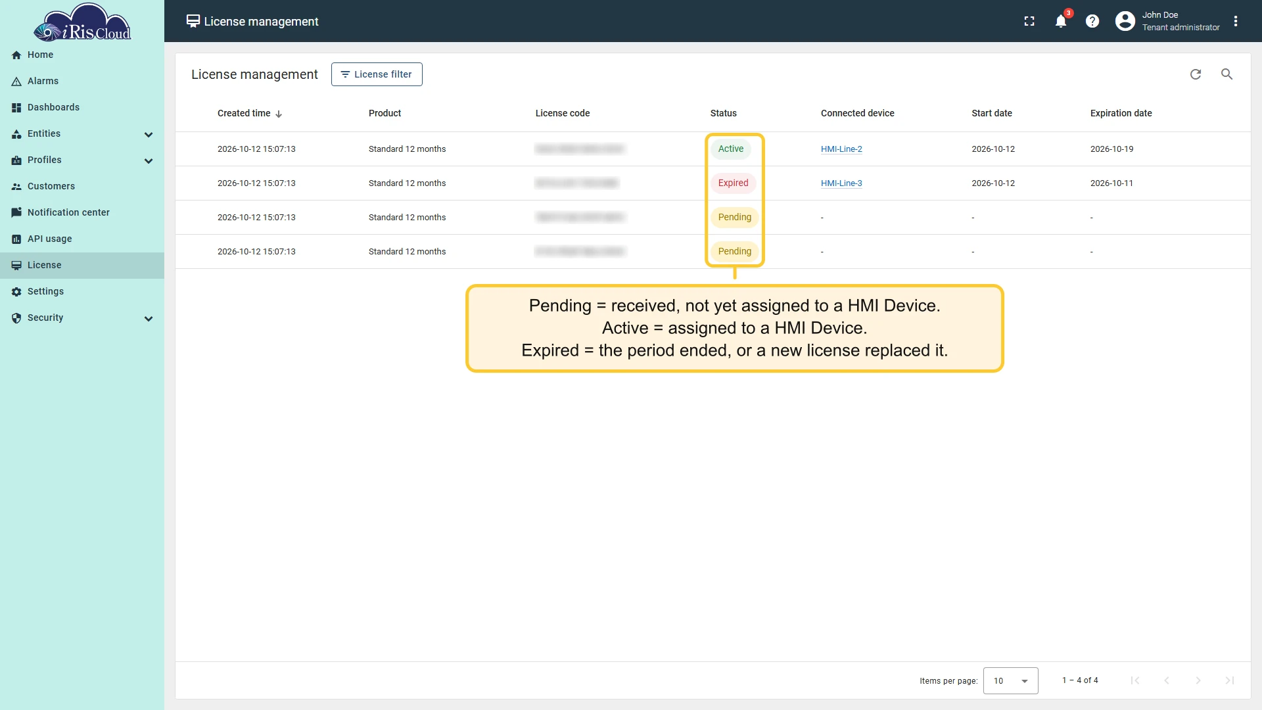Open Dashboards in the sidebar

click(82, 107)
